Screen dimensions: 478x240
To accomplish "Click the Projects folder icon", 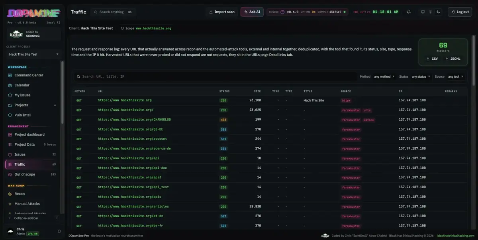I will click(10, 105).
